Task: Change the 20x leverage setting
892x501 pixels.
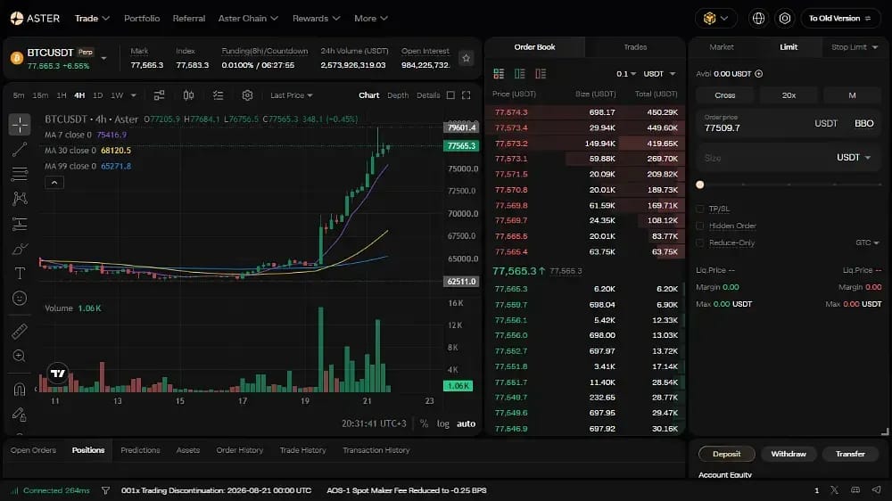Action: (789, 95)
